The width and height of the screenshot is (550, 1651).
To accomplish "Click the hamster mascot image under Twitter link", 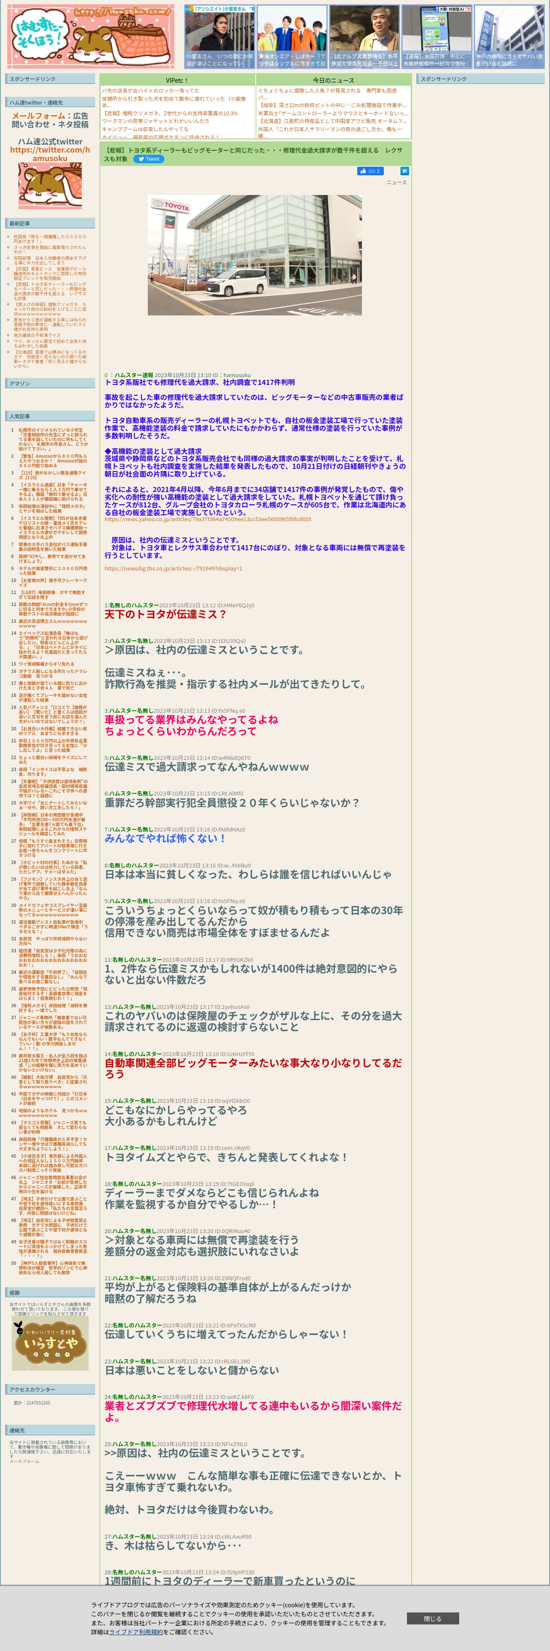I will [x=50, y=186].
